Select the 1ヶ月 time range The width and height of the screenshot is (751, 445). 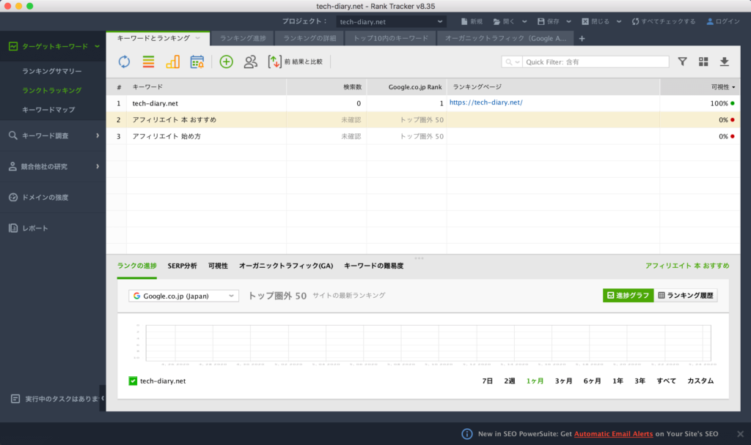[x=535, y=381]
